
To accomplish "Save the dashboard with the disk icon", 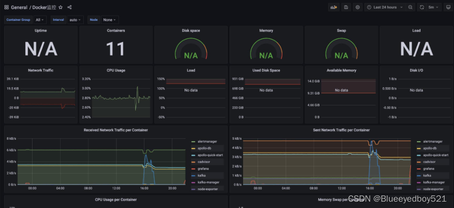I will point(346,7).
